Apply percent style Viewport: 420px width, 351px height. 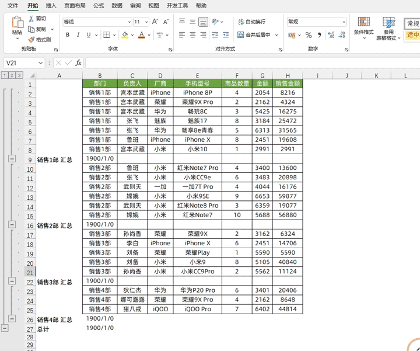click(309, 35)
